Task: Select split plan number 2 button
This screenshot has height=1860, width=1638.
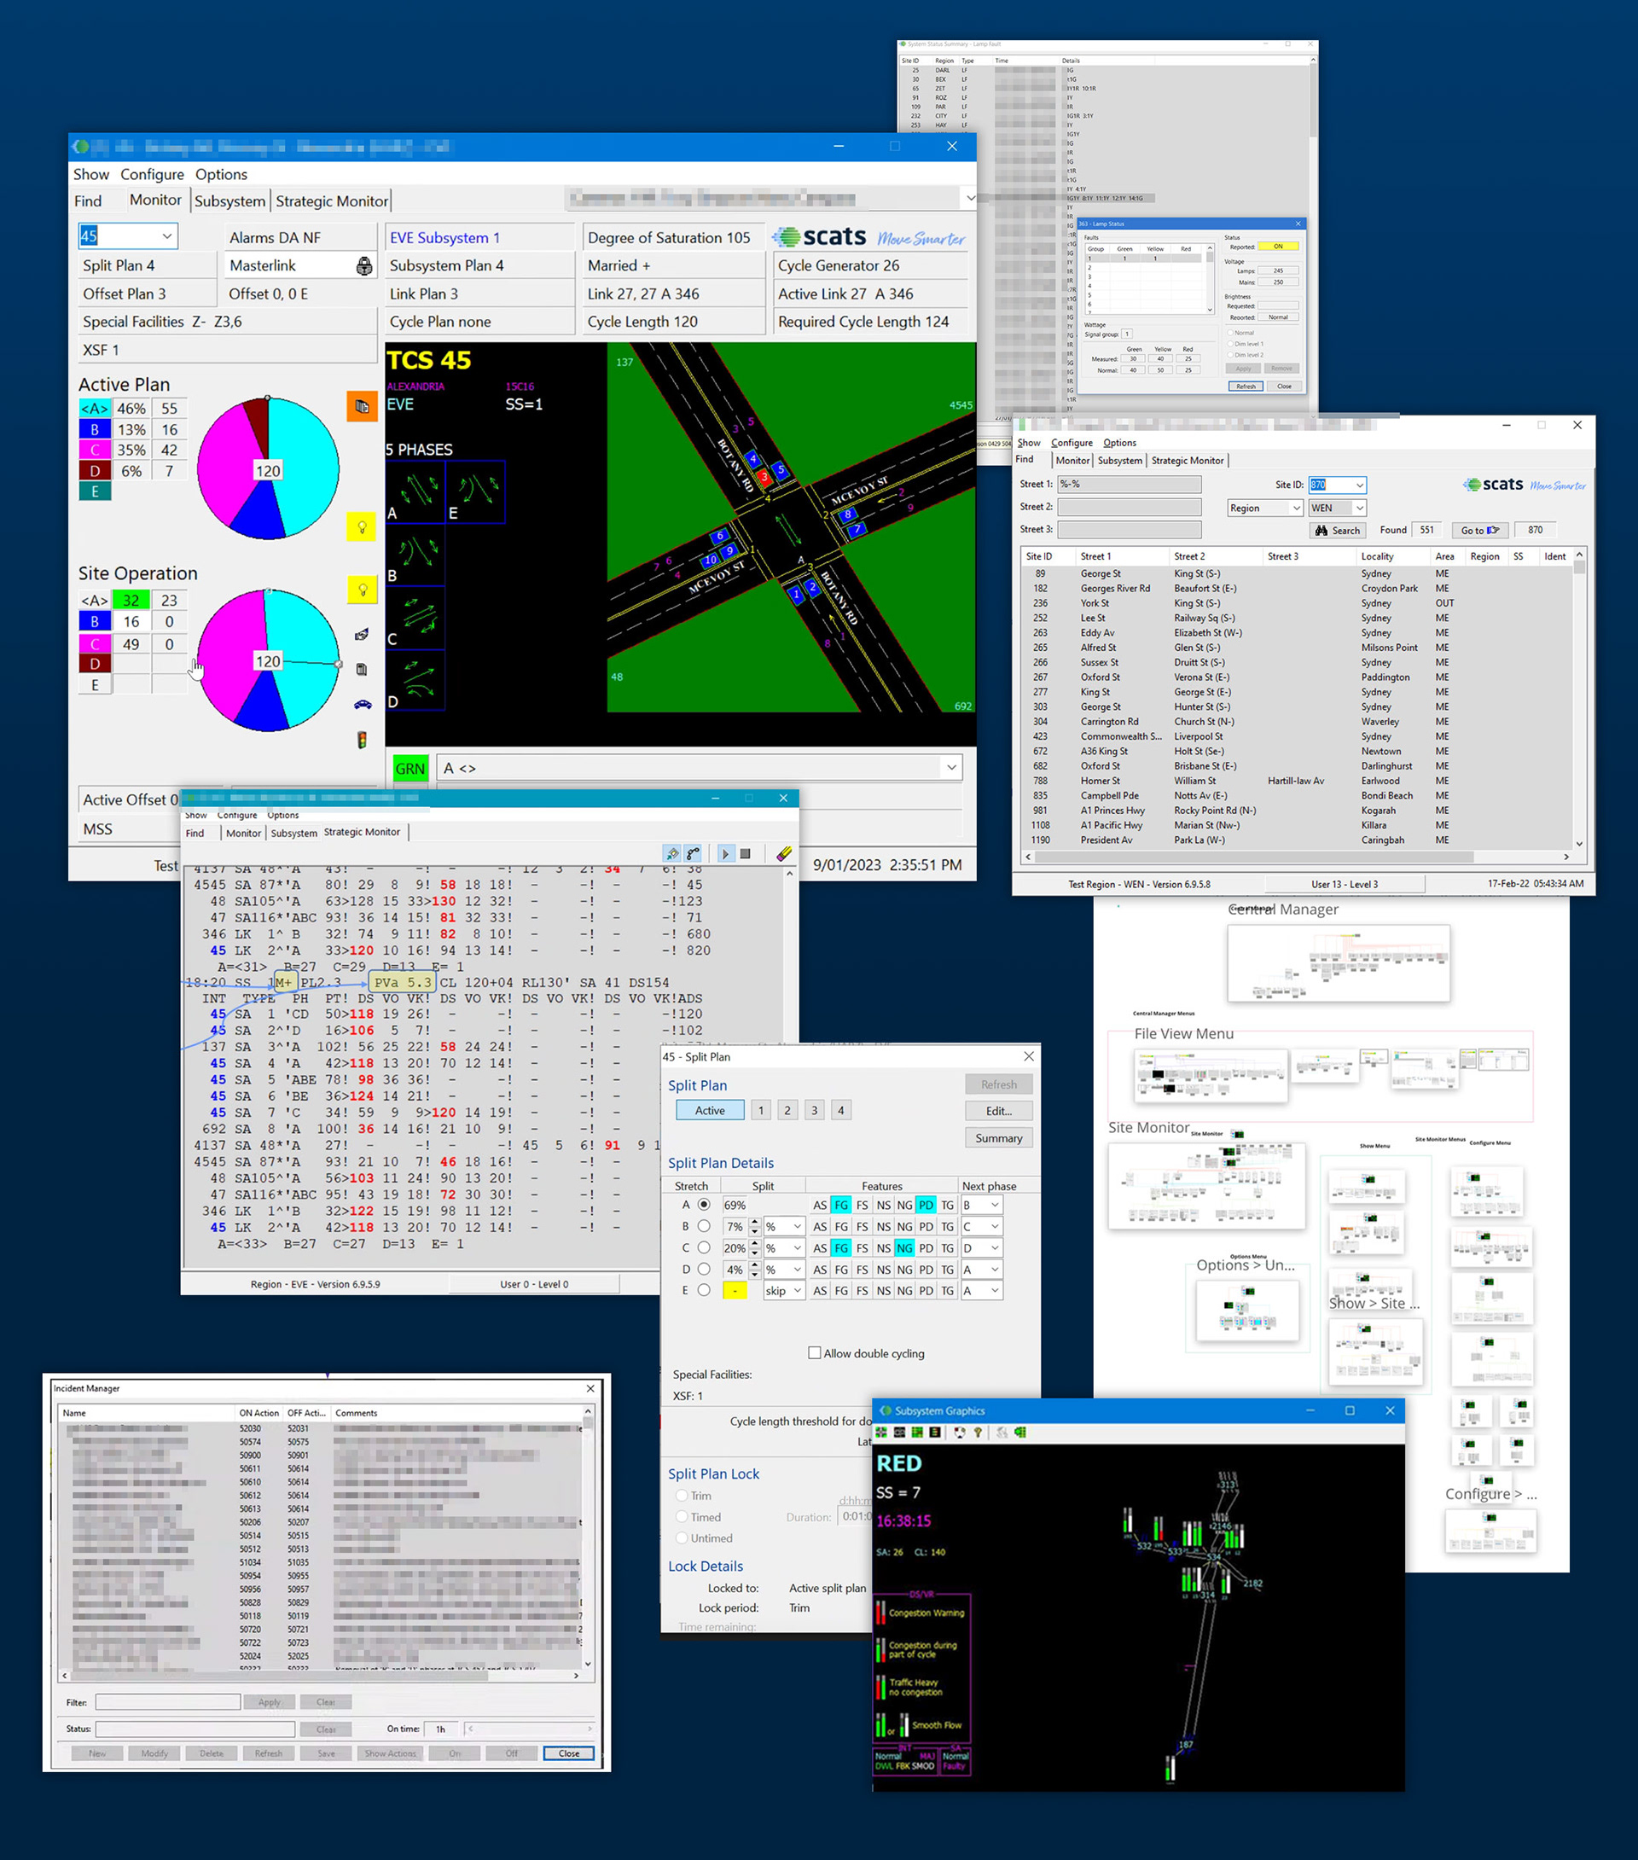Action: click(x=787, y=1110)
